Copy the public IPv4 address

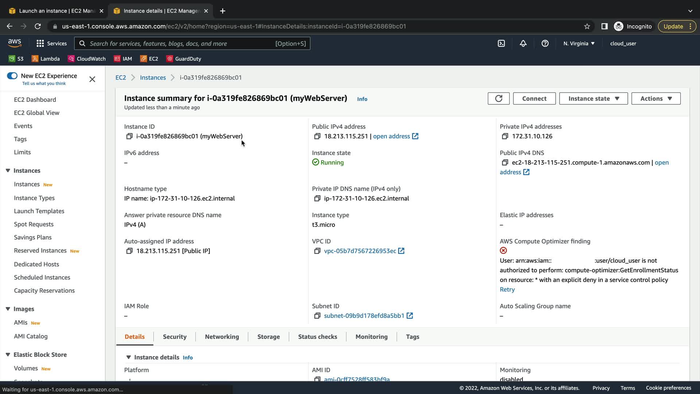tap(317, 136)
